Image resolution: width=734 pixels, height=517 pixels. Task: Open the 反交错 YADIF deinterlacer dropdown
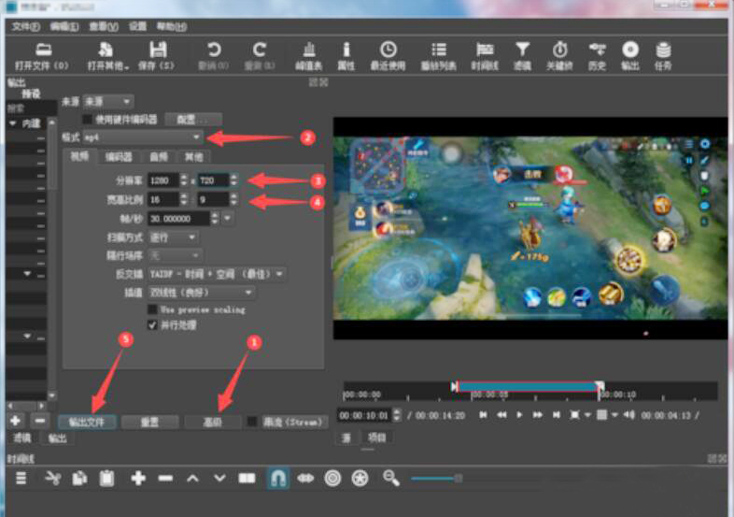(x=217, y=274)
